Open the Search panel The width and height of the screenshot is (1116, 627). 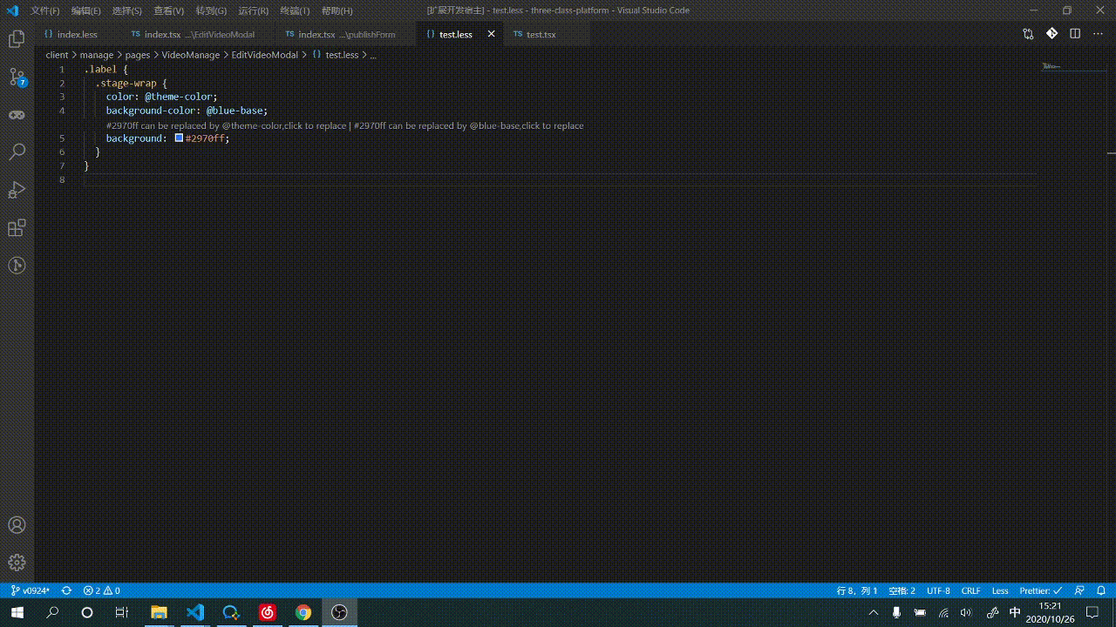pyautogui.click(x=17, y=152)
